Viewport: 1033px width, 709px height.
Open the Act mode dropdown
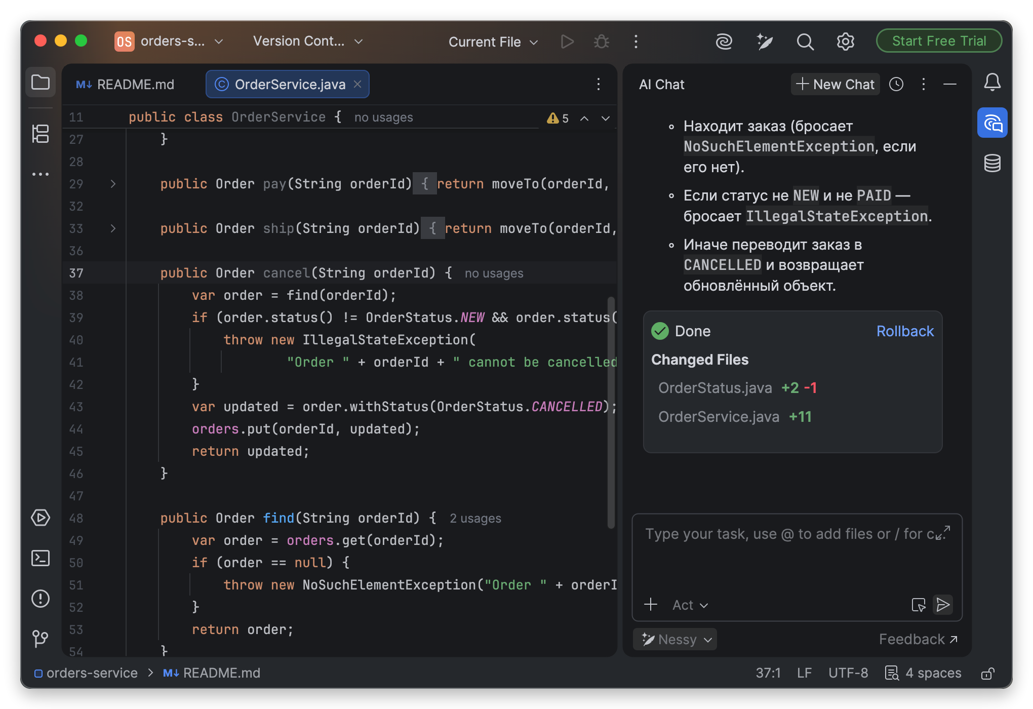pos(690,605)
